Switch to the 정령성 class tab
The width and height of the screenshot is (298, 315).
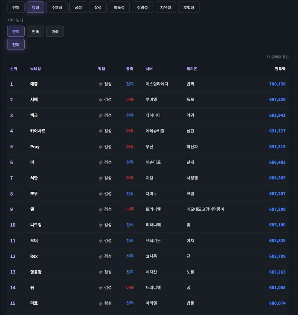coord(142,7)
